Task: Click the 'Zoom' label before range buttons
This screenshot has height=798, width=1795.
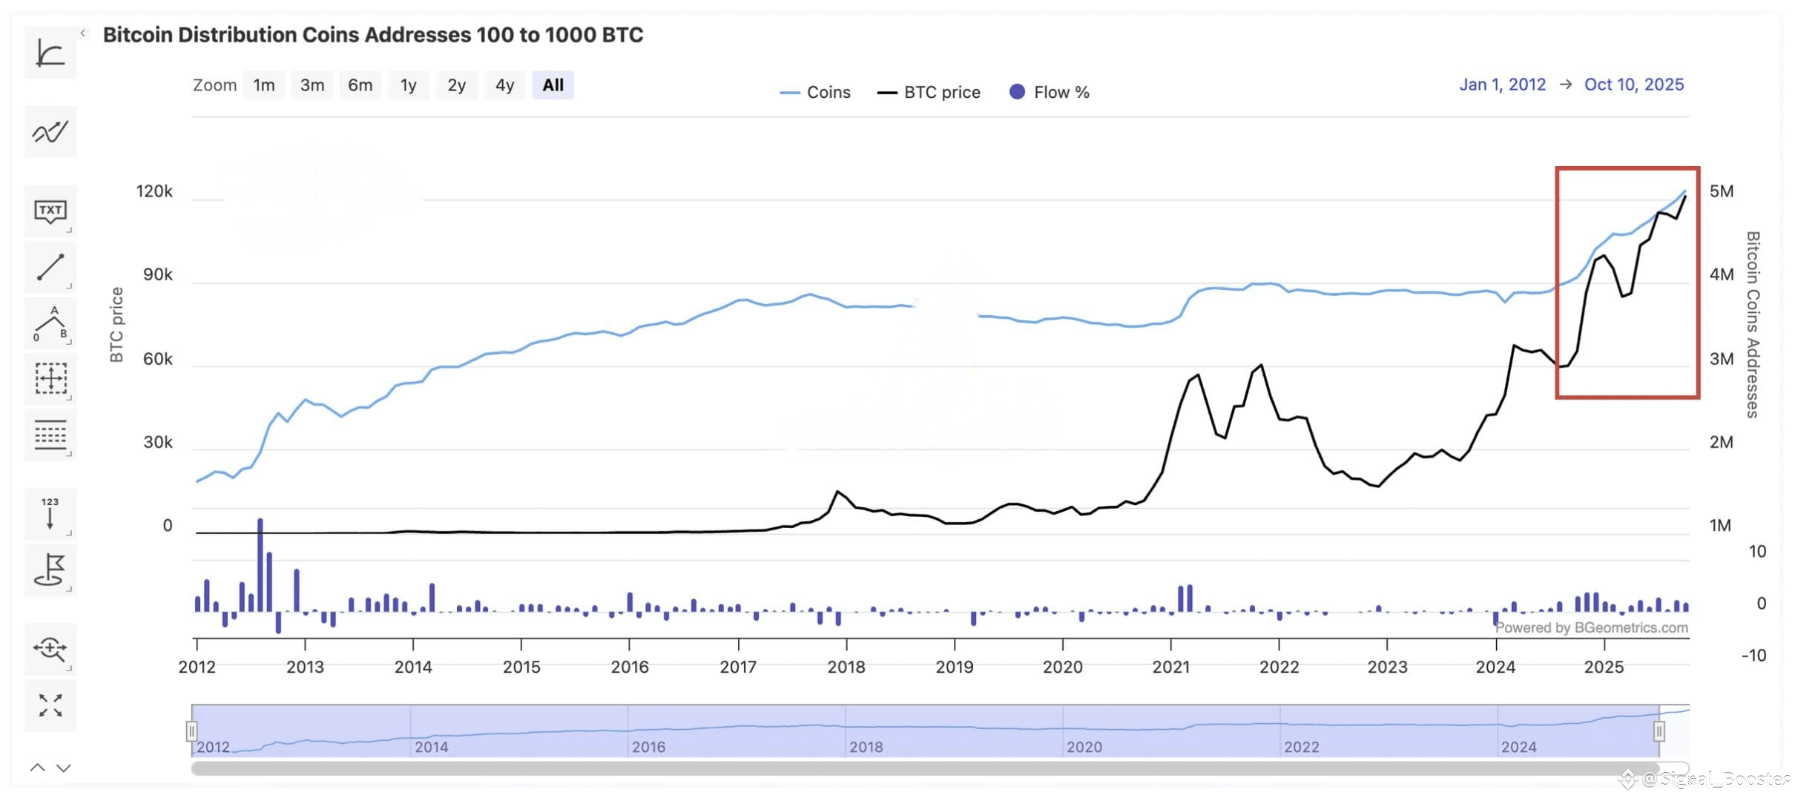Action: pyautogui.click(x=215, y=85)
